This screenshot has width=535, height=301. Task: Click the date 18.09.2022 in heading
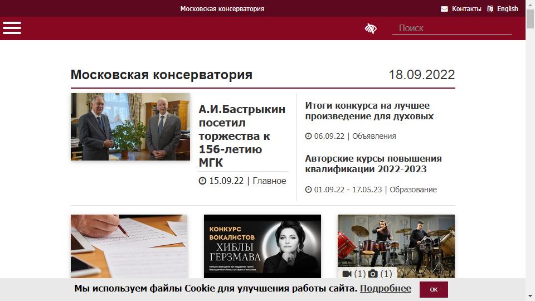pyautogui.click(x=422, y=75)
